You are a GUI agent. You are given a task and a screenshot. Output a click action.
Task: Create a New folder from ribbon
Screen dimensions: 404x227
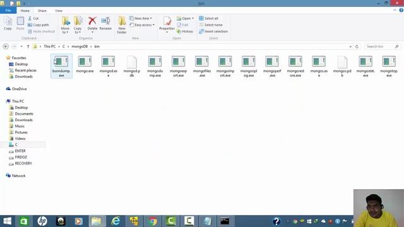[x=122, y=25]
